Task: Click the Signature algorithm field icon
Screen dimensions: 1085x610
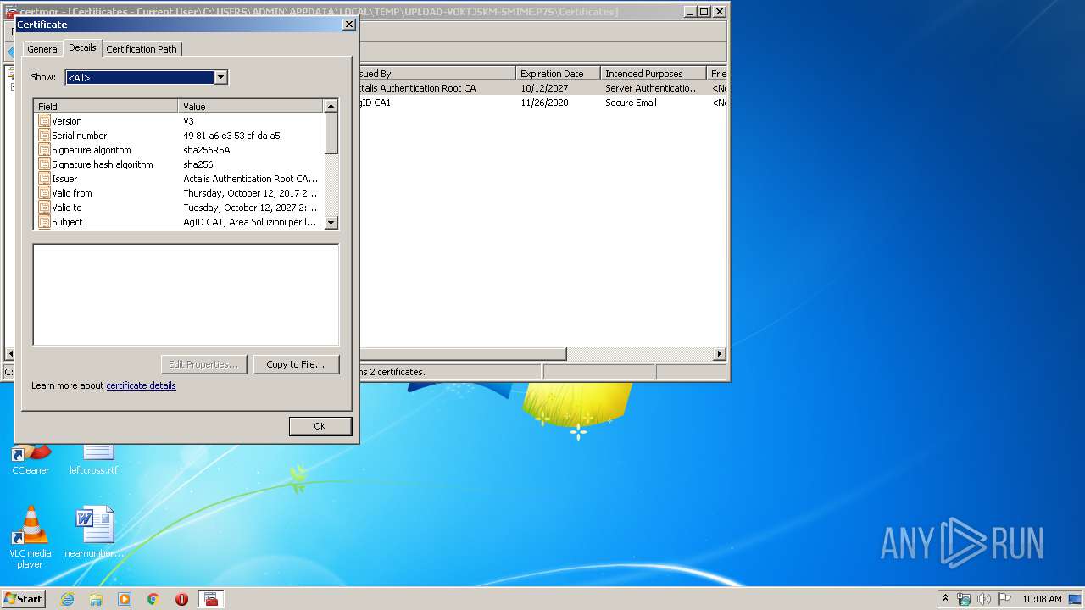Action: 44,150
